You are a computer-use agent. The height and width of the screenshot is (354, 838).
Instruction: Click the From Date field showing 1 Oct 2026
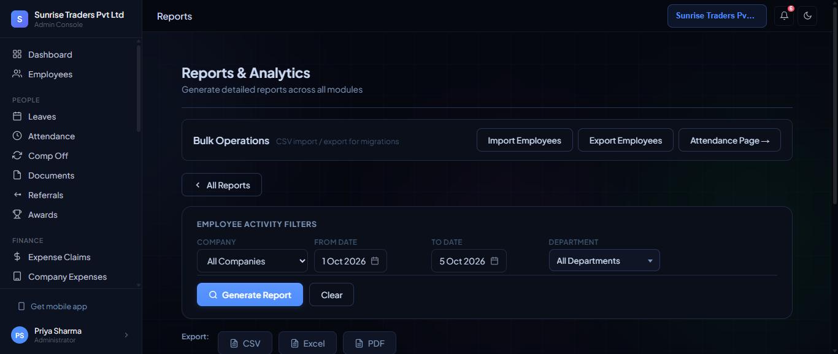click(350, 261)
